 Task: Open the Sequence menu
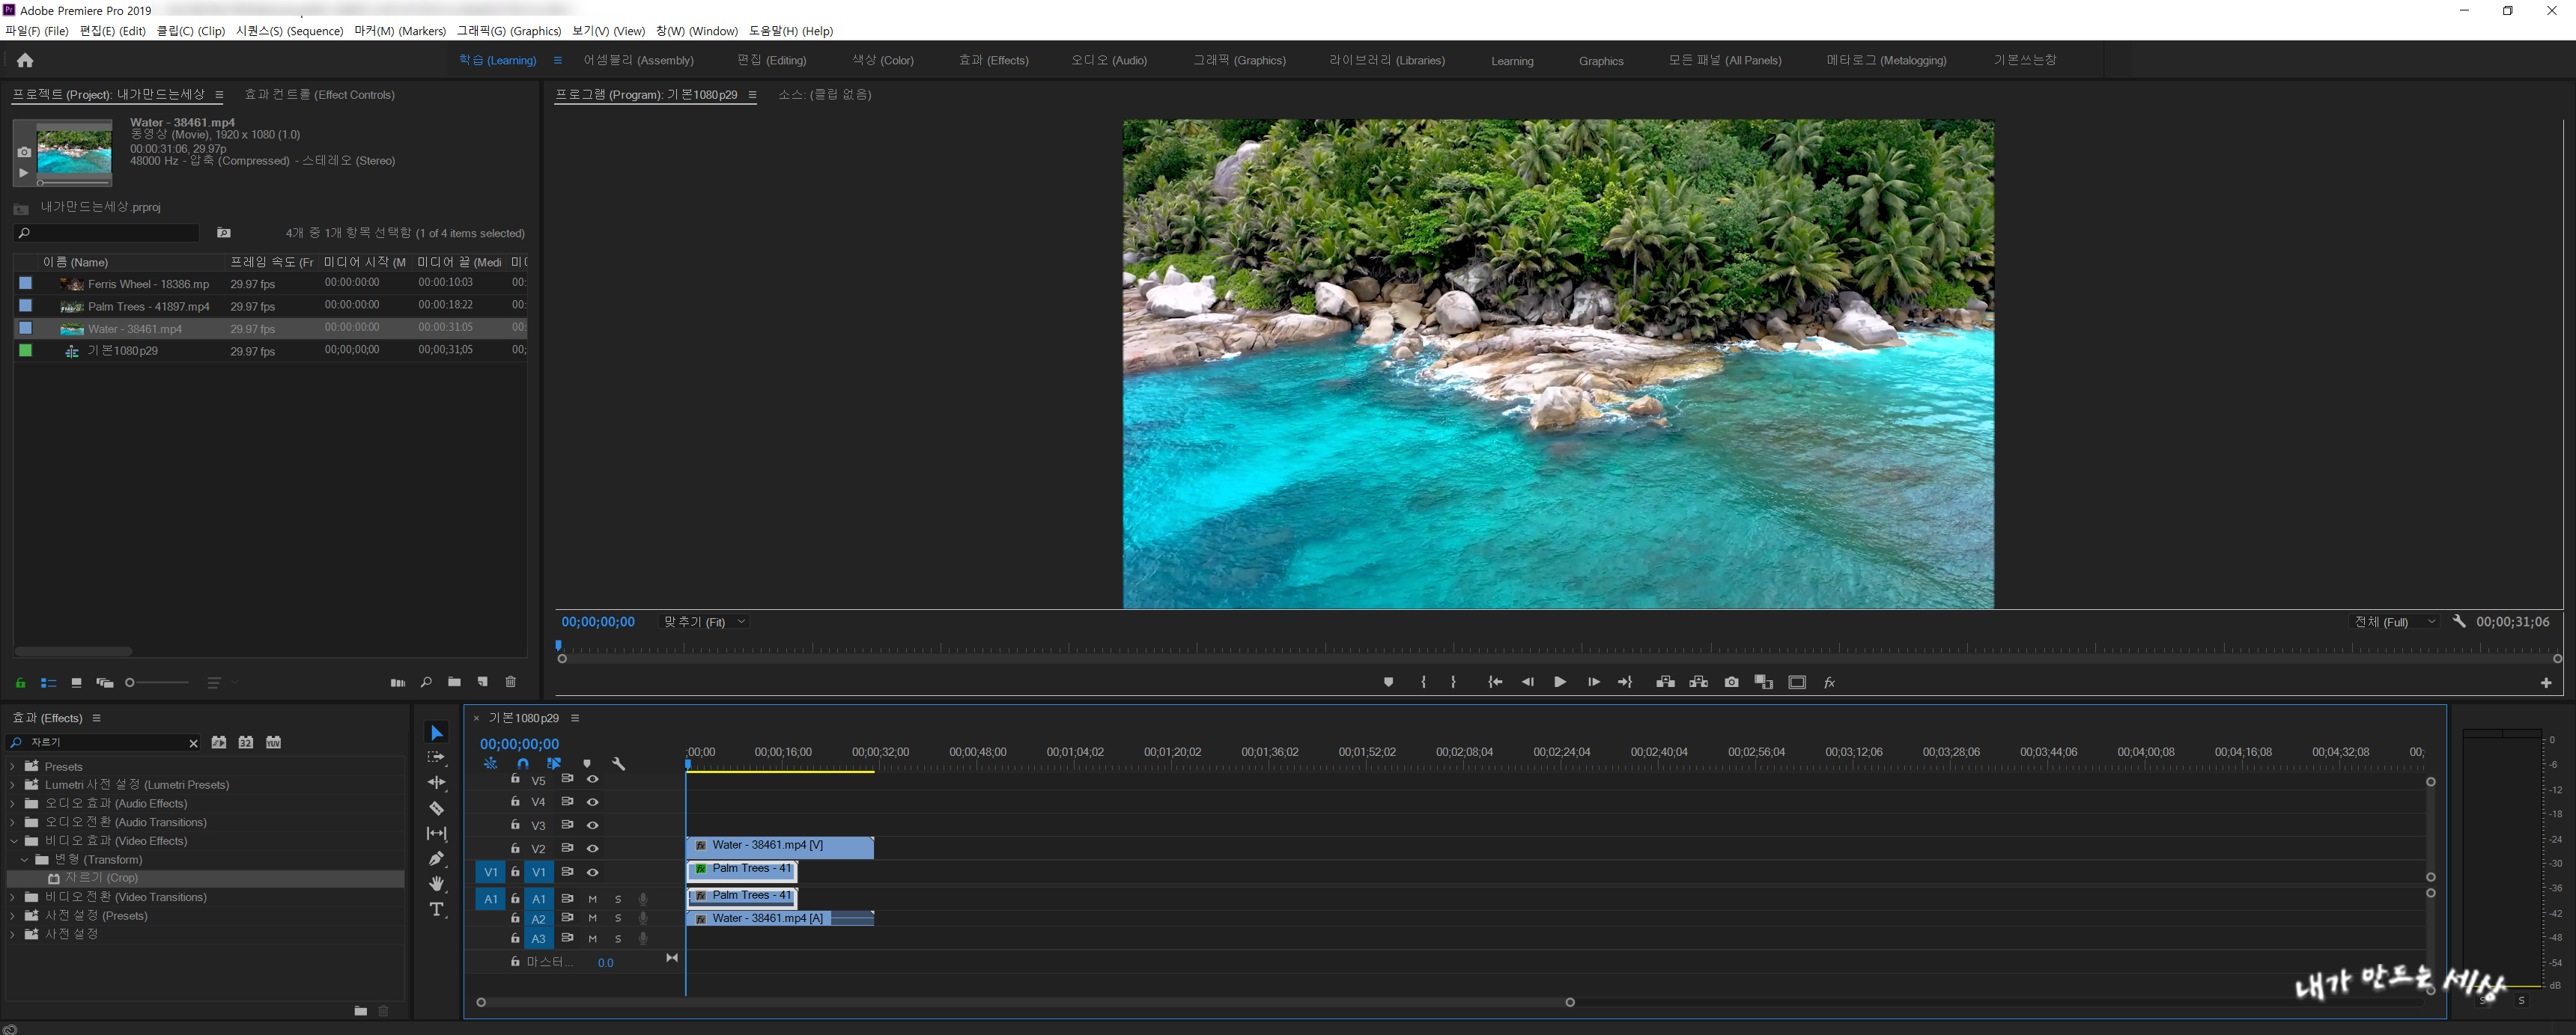(289, 31)
